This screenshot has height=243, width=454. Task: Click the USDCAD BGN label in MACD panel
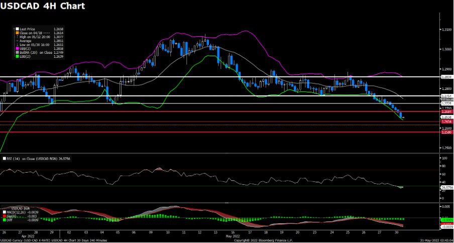pyautogui.click(x=20, y=208)
